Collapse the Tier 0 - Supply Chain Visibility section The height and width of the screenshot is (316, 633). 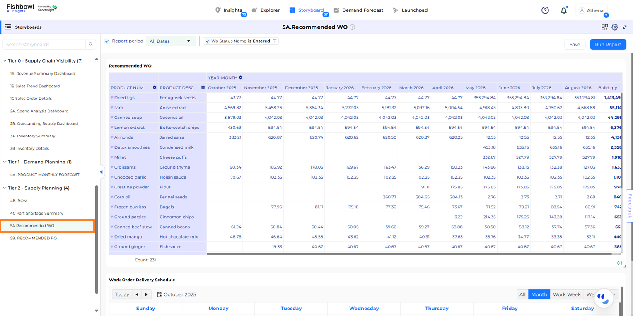pos(5,60)
